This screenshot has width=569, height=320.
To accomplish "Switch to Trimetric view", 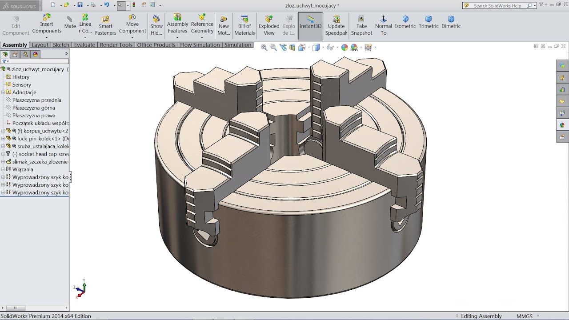I will (x=429, y=23).
